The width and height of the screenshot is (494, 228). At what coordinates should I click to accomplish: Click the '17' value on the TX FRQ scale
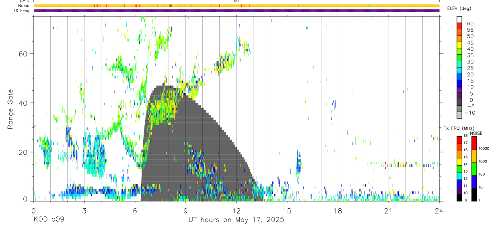(465, 143)
